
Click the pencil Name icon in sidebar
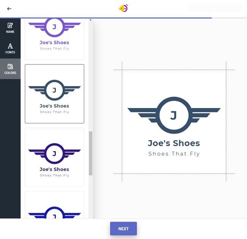[x=10, y=25]
